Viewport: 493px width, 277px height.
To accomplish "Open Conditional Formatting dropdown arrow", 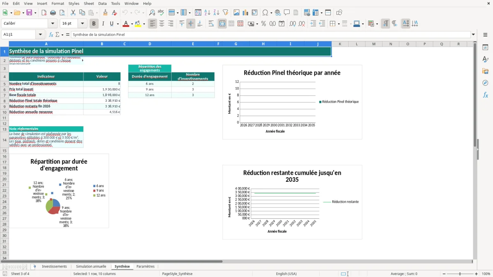I will (377, 24).
